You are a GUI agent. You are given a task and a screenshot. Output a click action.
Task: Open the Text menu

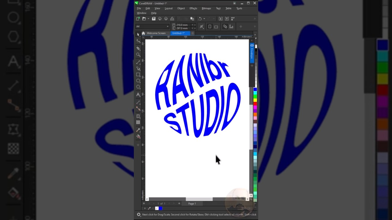click(218, 8)
